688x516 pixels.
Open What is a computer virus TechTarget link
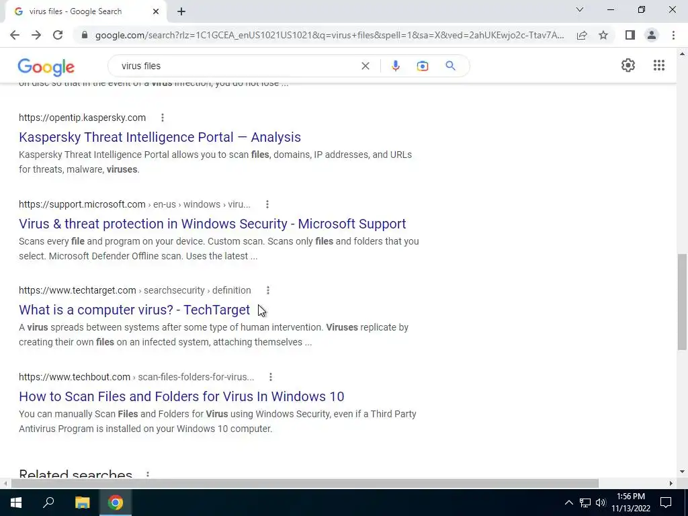tap(134, 310)
